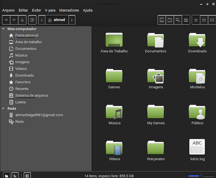Open the Marcadores menu

[69, 10]
